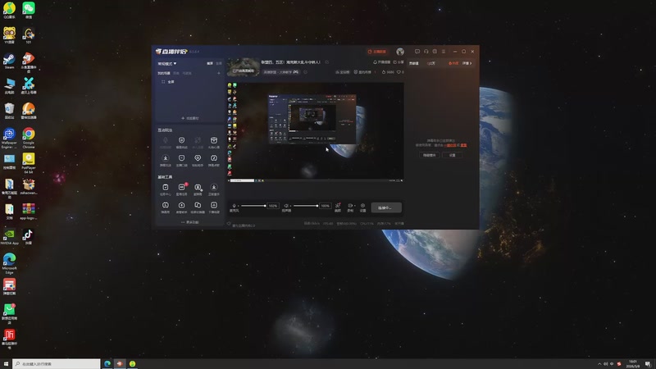The image size is (656, 369).
Task: Click the stream cover thumbnail
Action: tap(244, 67)
